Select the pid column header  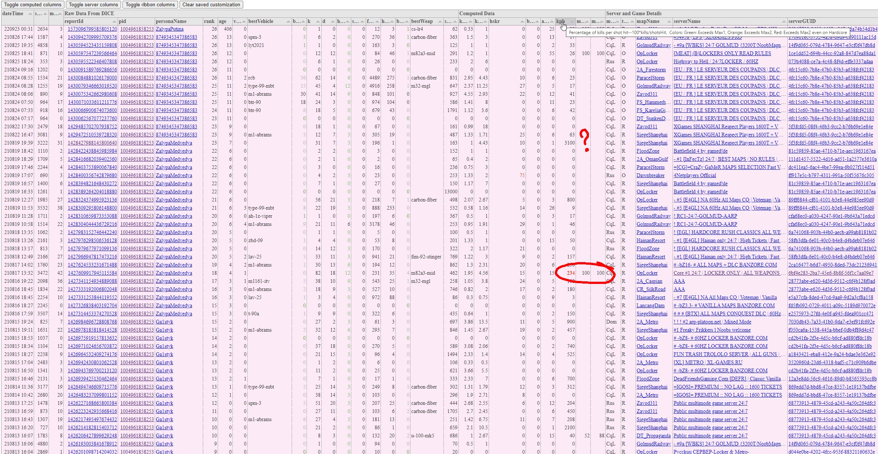(x=137, y=21)
